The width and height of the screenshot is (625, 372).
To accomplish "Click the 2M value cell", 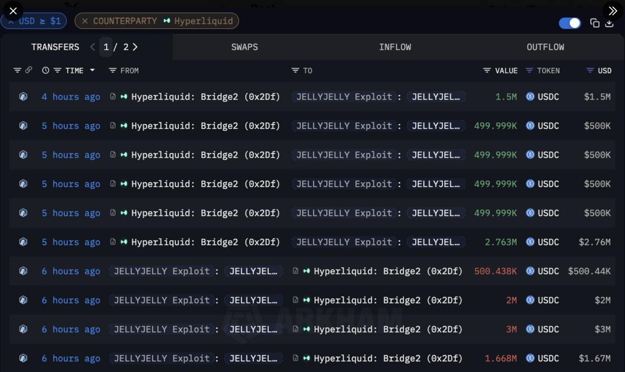I will [511, 300].
